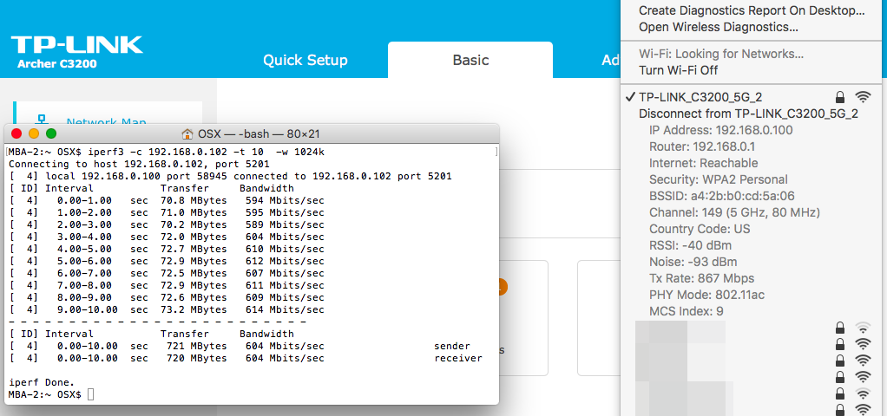887x416 pixels.
Task: Click the yellow minimize button on Terminal
Action: point(34,133)
